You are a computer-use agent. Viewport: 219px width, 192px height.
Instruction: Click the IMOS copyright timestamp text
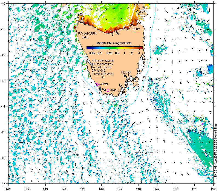pos(216,152)
